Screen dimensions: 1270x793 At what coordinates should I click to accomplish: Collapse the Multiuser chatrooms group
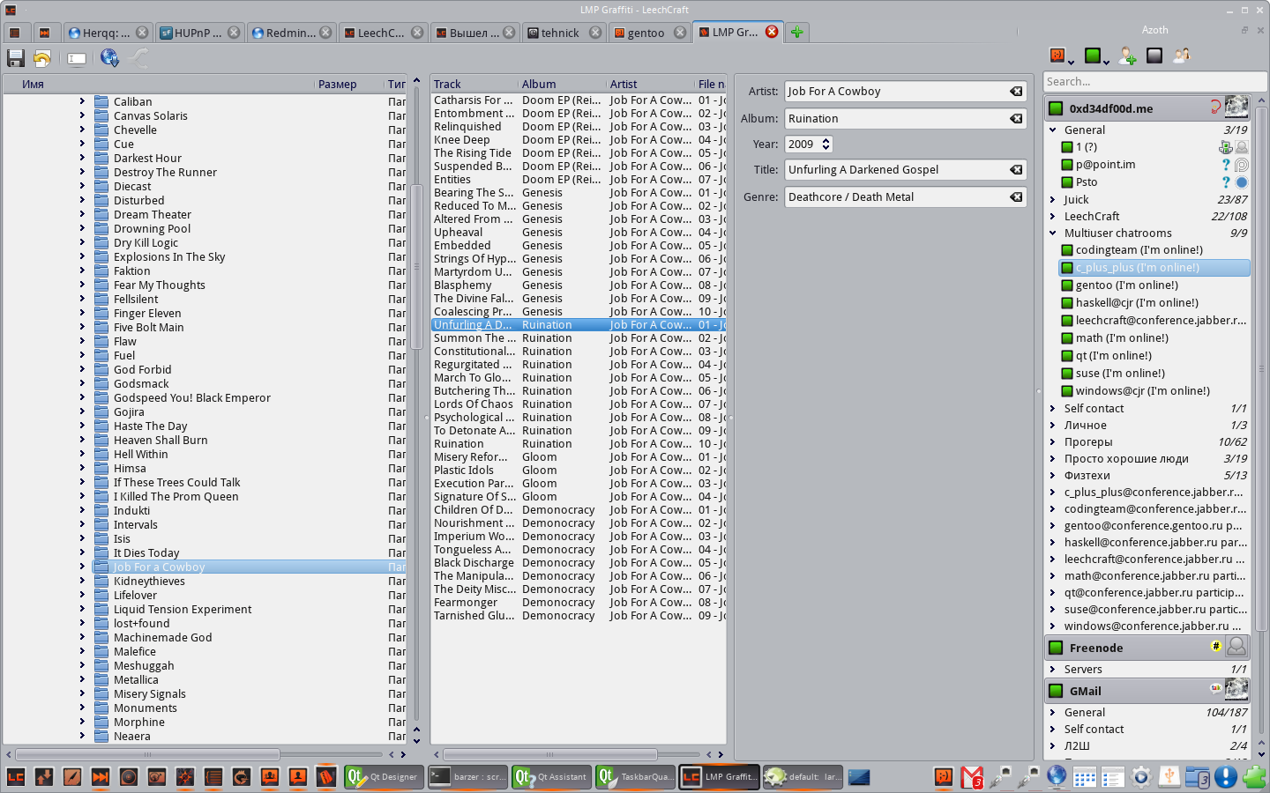[x=1053, y=233]
